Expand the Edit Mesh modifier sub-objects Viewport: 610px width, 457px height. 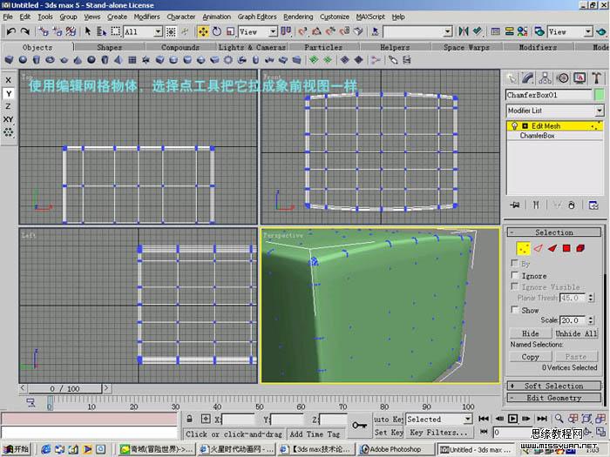pos(525,126)
